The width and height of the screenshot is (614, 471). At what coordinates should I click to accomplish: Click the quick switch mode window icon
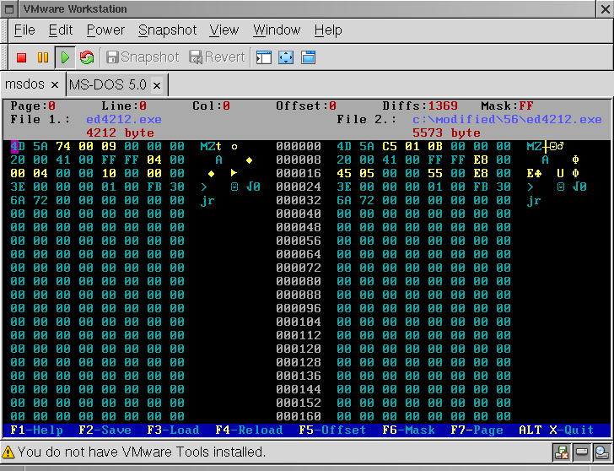pos(308,57)
